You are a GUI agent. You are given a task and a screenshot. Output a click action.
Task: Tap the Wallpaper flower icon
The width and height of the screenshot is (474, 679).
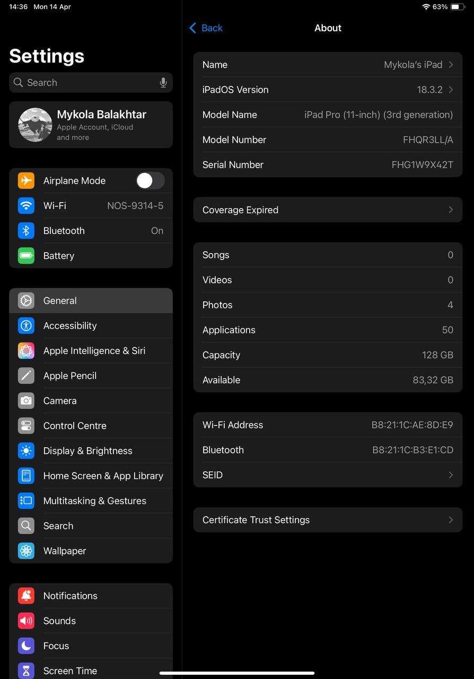pyautogui.click(x=26, y=550)
